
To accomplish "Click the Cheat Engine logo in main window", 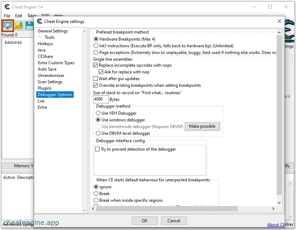I will 289,31.
